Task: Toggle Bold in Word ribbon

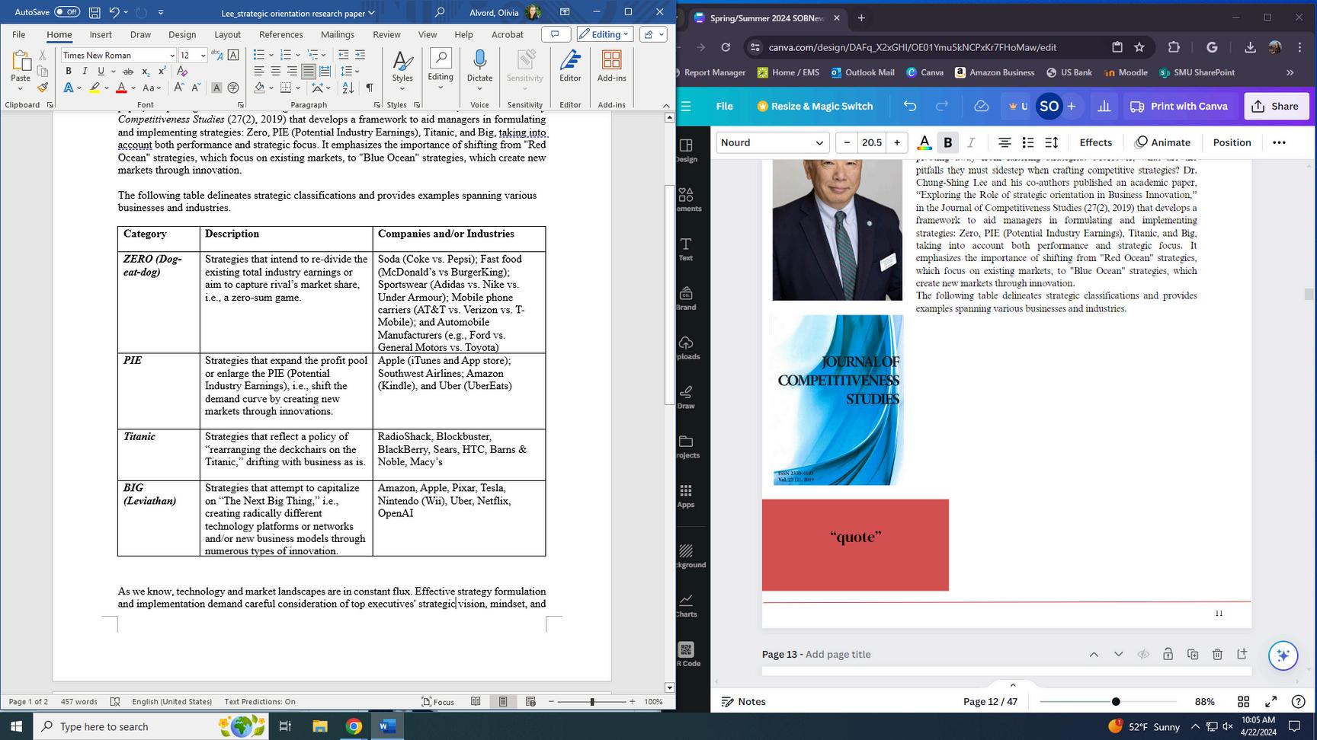Action: point(69,71)
